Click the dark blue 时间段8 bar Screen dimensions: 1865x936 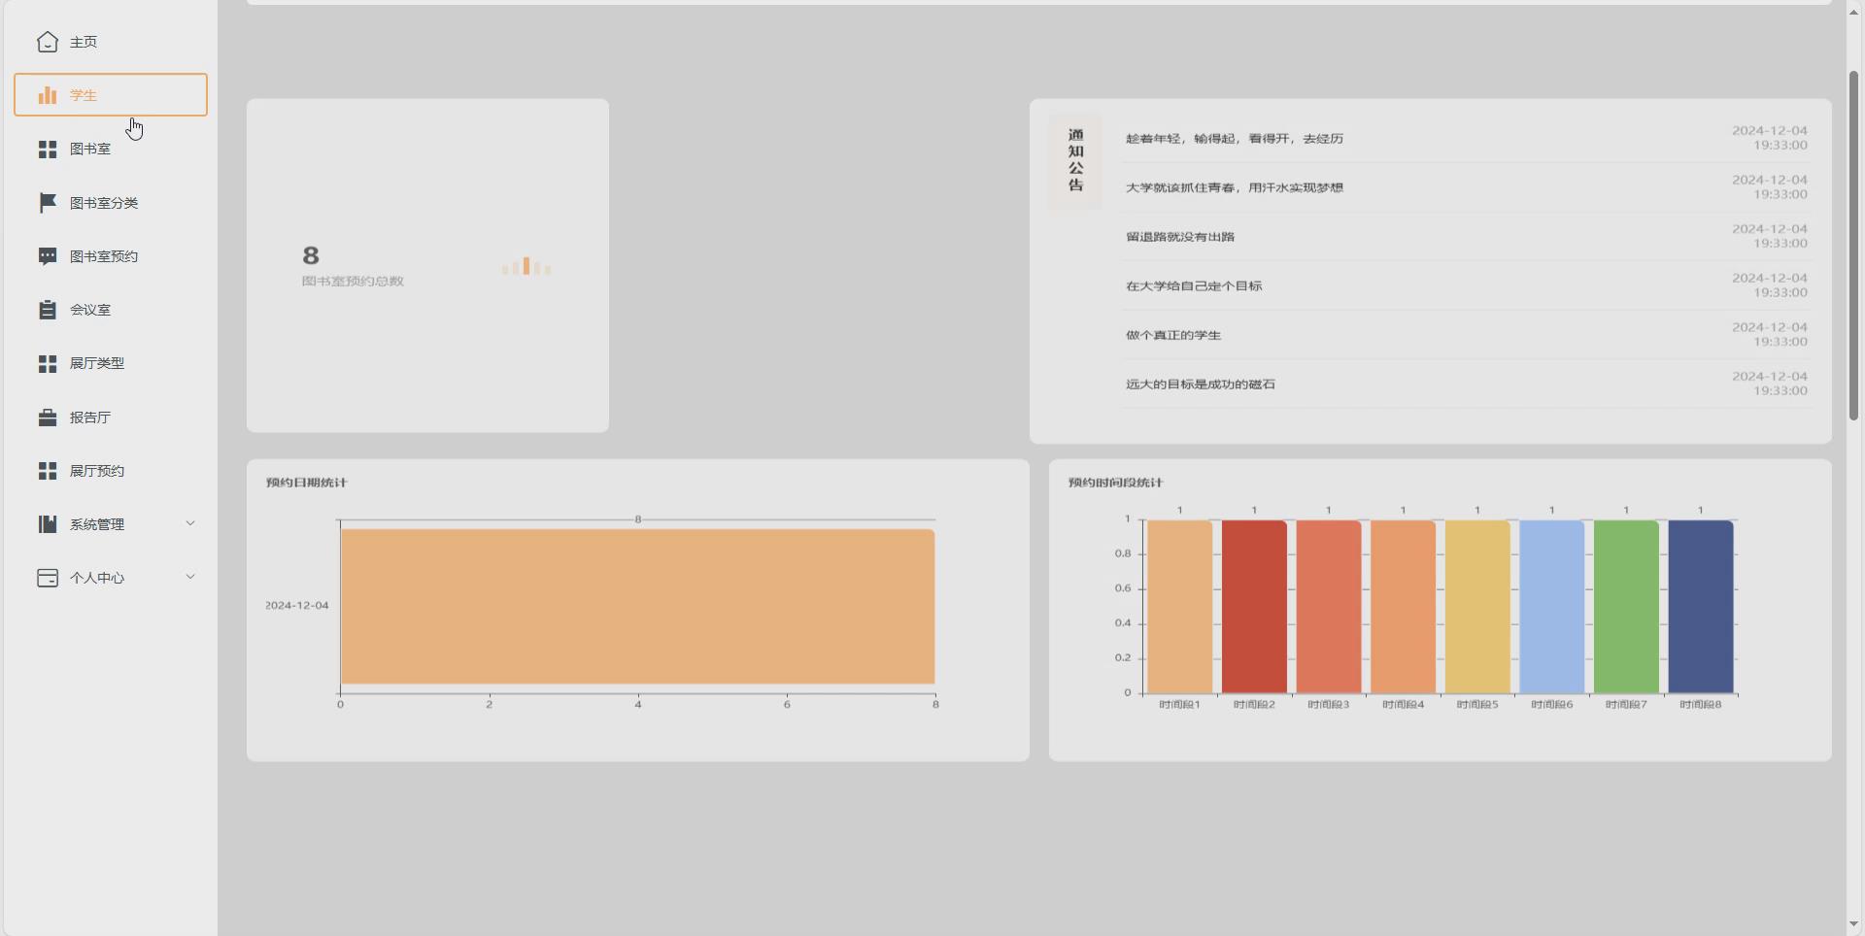click(1701, 607)
